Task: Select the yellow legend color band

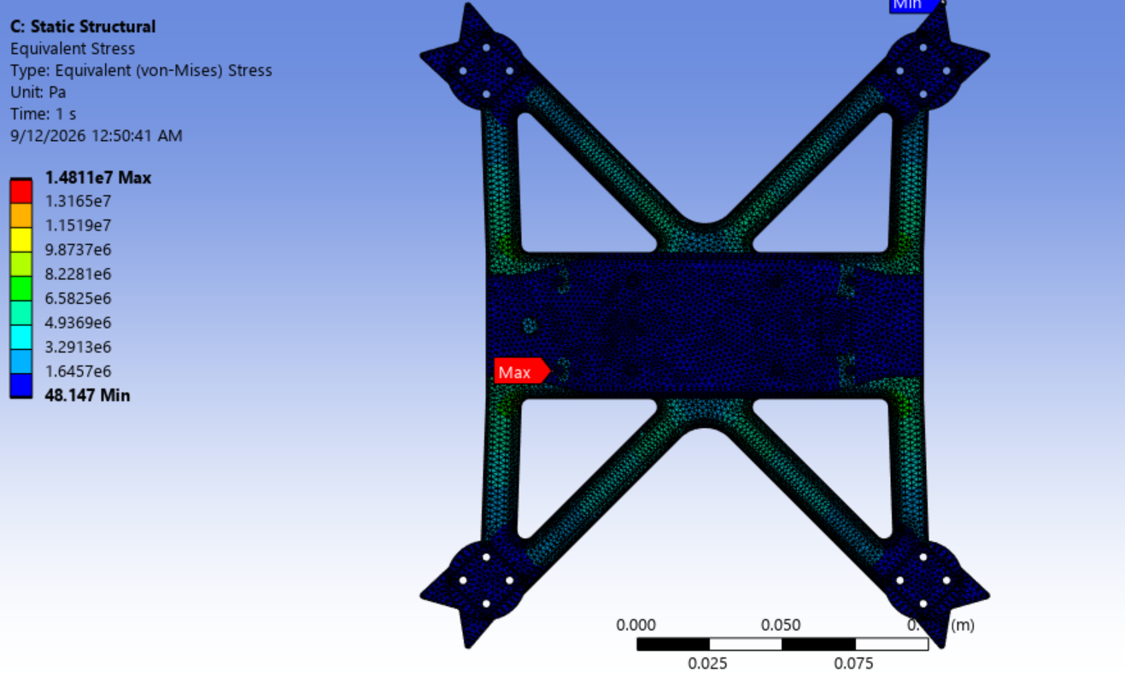Action: pos(21,239)
